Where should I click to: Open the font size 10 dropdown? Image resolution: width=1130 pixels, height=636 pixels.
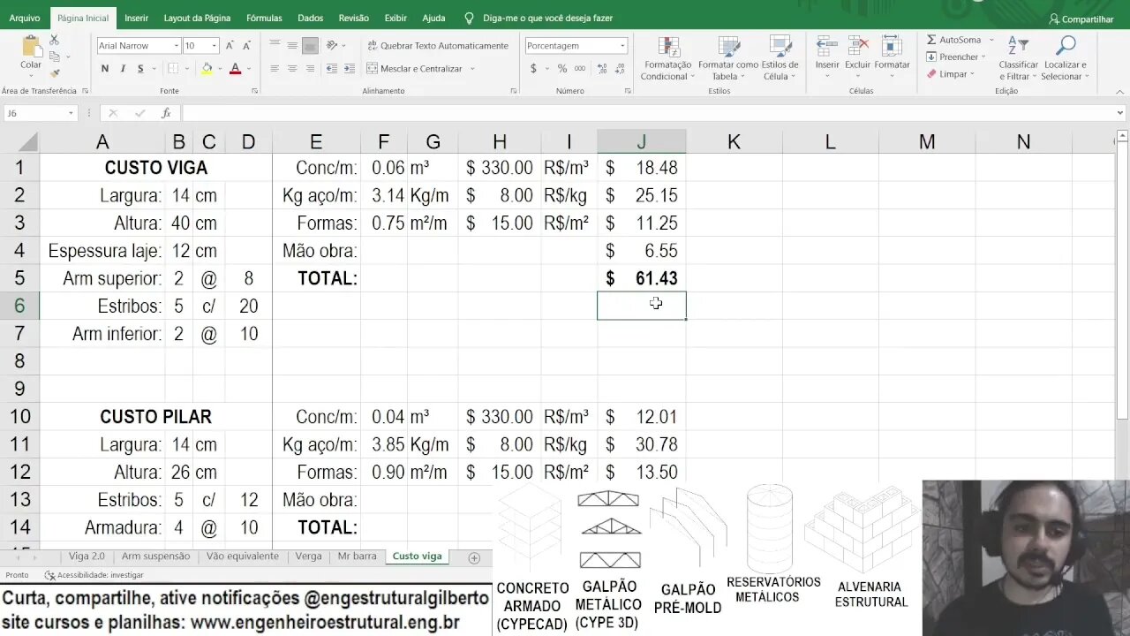point(214,46)
